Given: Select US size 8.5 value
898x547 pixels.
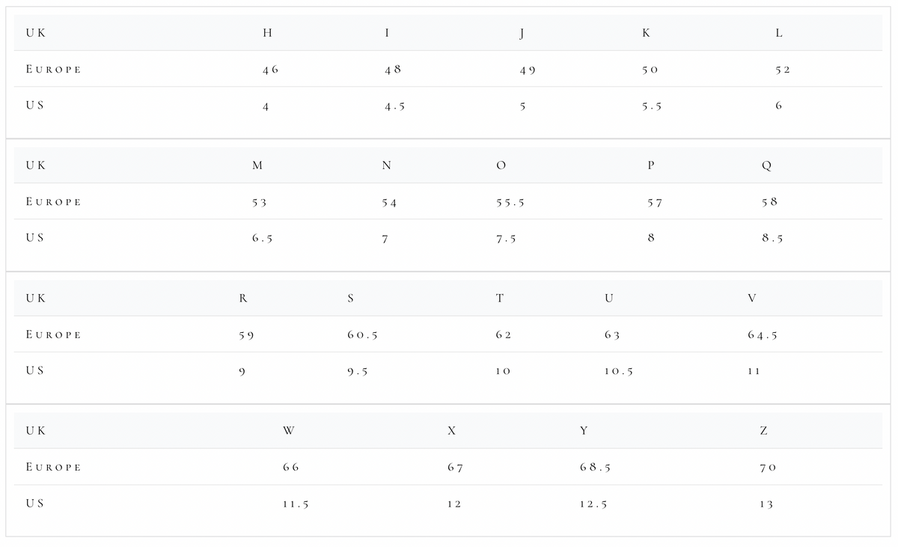Looking at the screenshot, I should 772,239.
